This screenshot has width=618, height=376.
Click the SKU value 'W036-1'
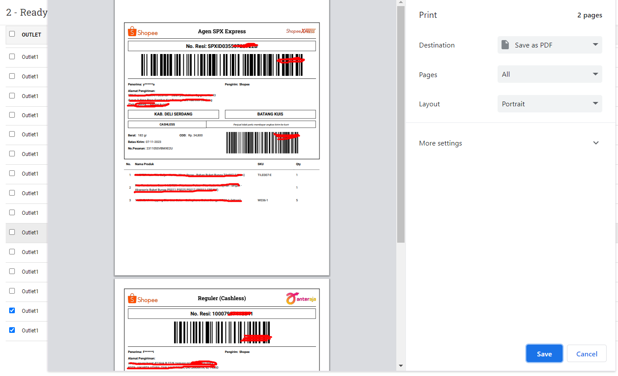[263, 200]
